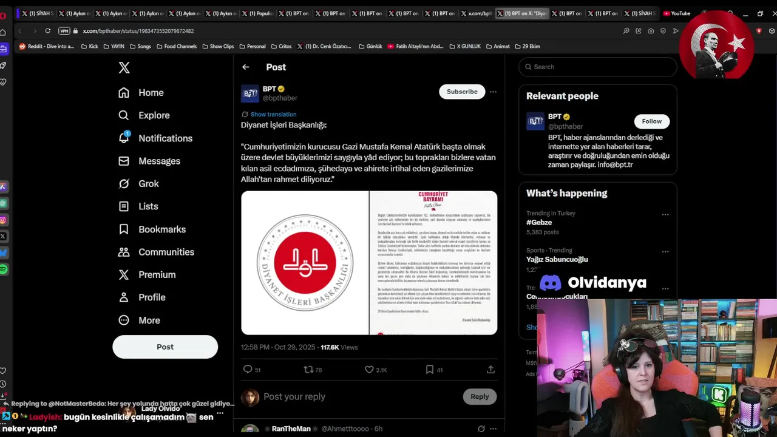Screen dimensions: 777x437
Task: Share the post with the upload icon
Action: (490, 370)
